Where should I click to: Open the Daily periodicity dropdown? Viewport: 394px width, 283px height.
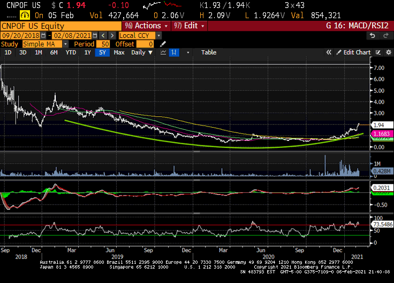142,52
